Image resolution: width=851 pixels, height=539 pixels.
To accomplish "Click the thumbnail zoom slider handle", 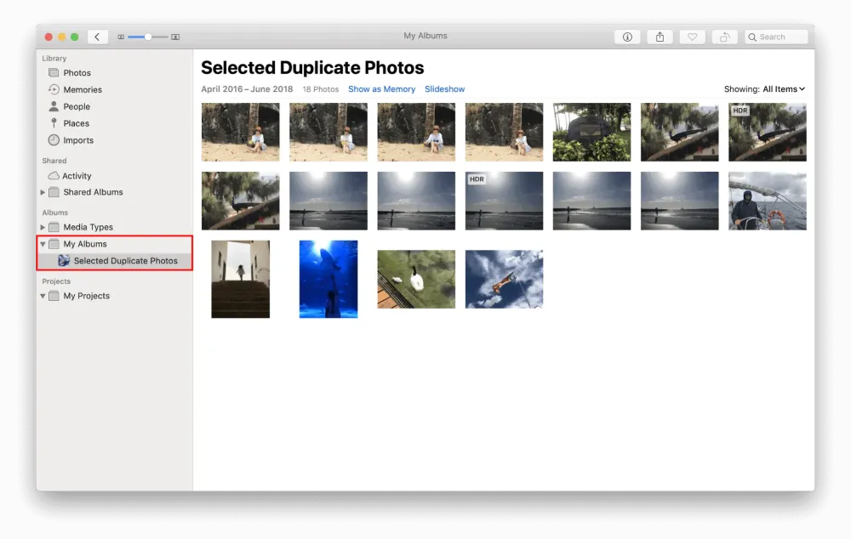I will coord(148,37).
